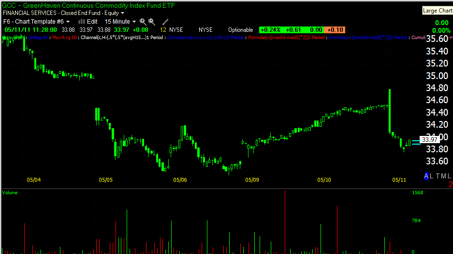Viewport: 453px width, 254px height.
Task: Click the last price 33.97 in green
Action: (x=121, y=30)
